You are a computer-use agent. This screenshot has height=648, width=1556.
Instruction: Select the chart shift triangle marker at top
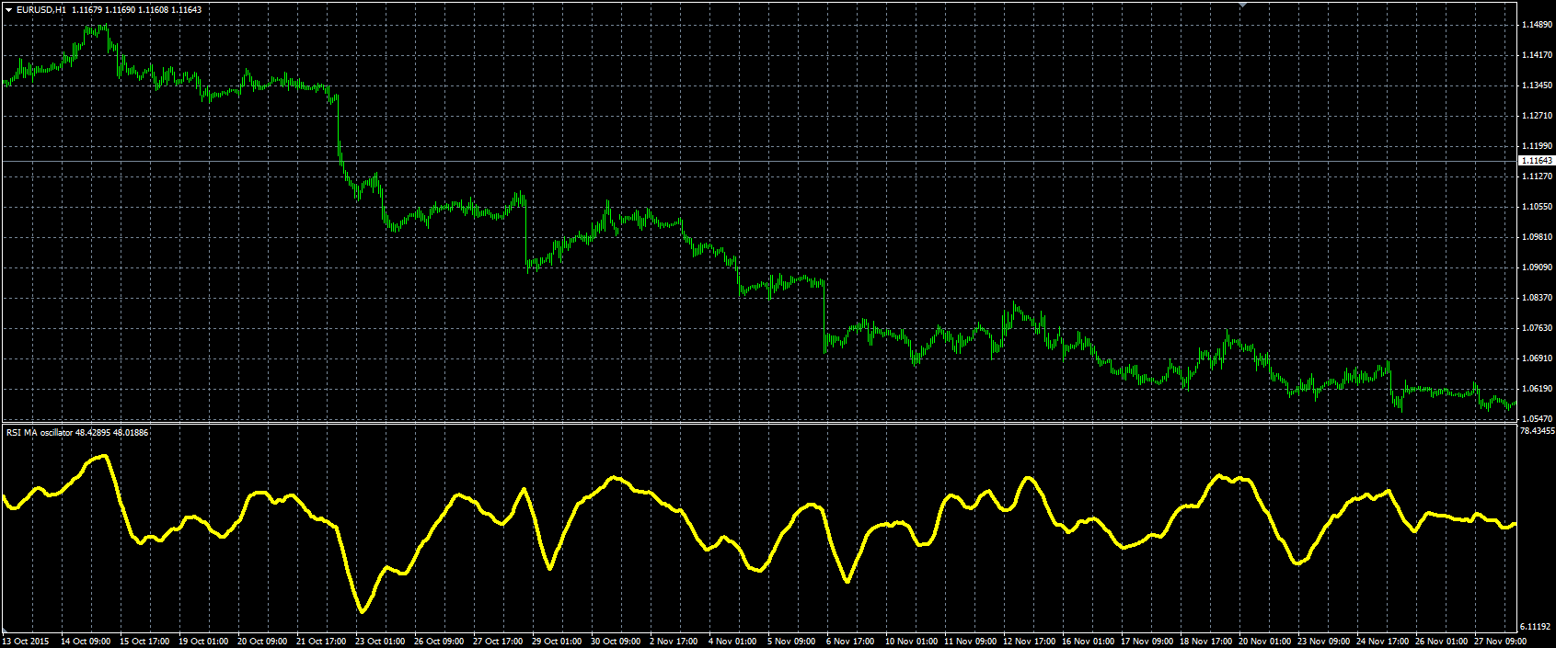tap(1241, 5)
